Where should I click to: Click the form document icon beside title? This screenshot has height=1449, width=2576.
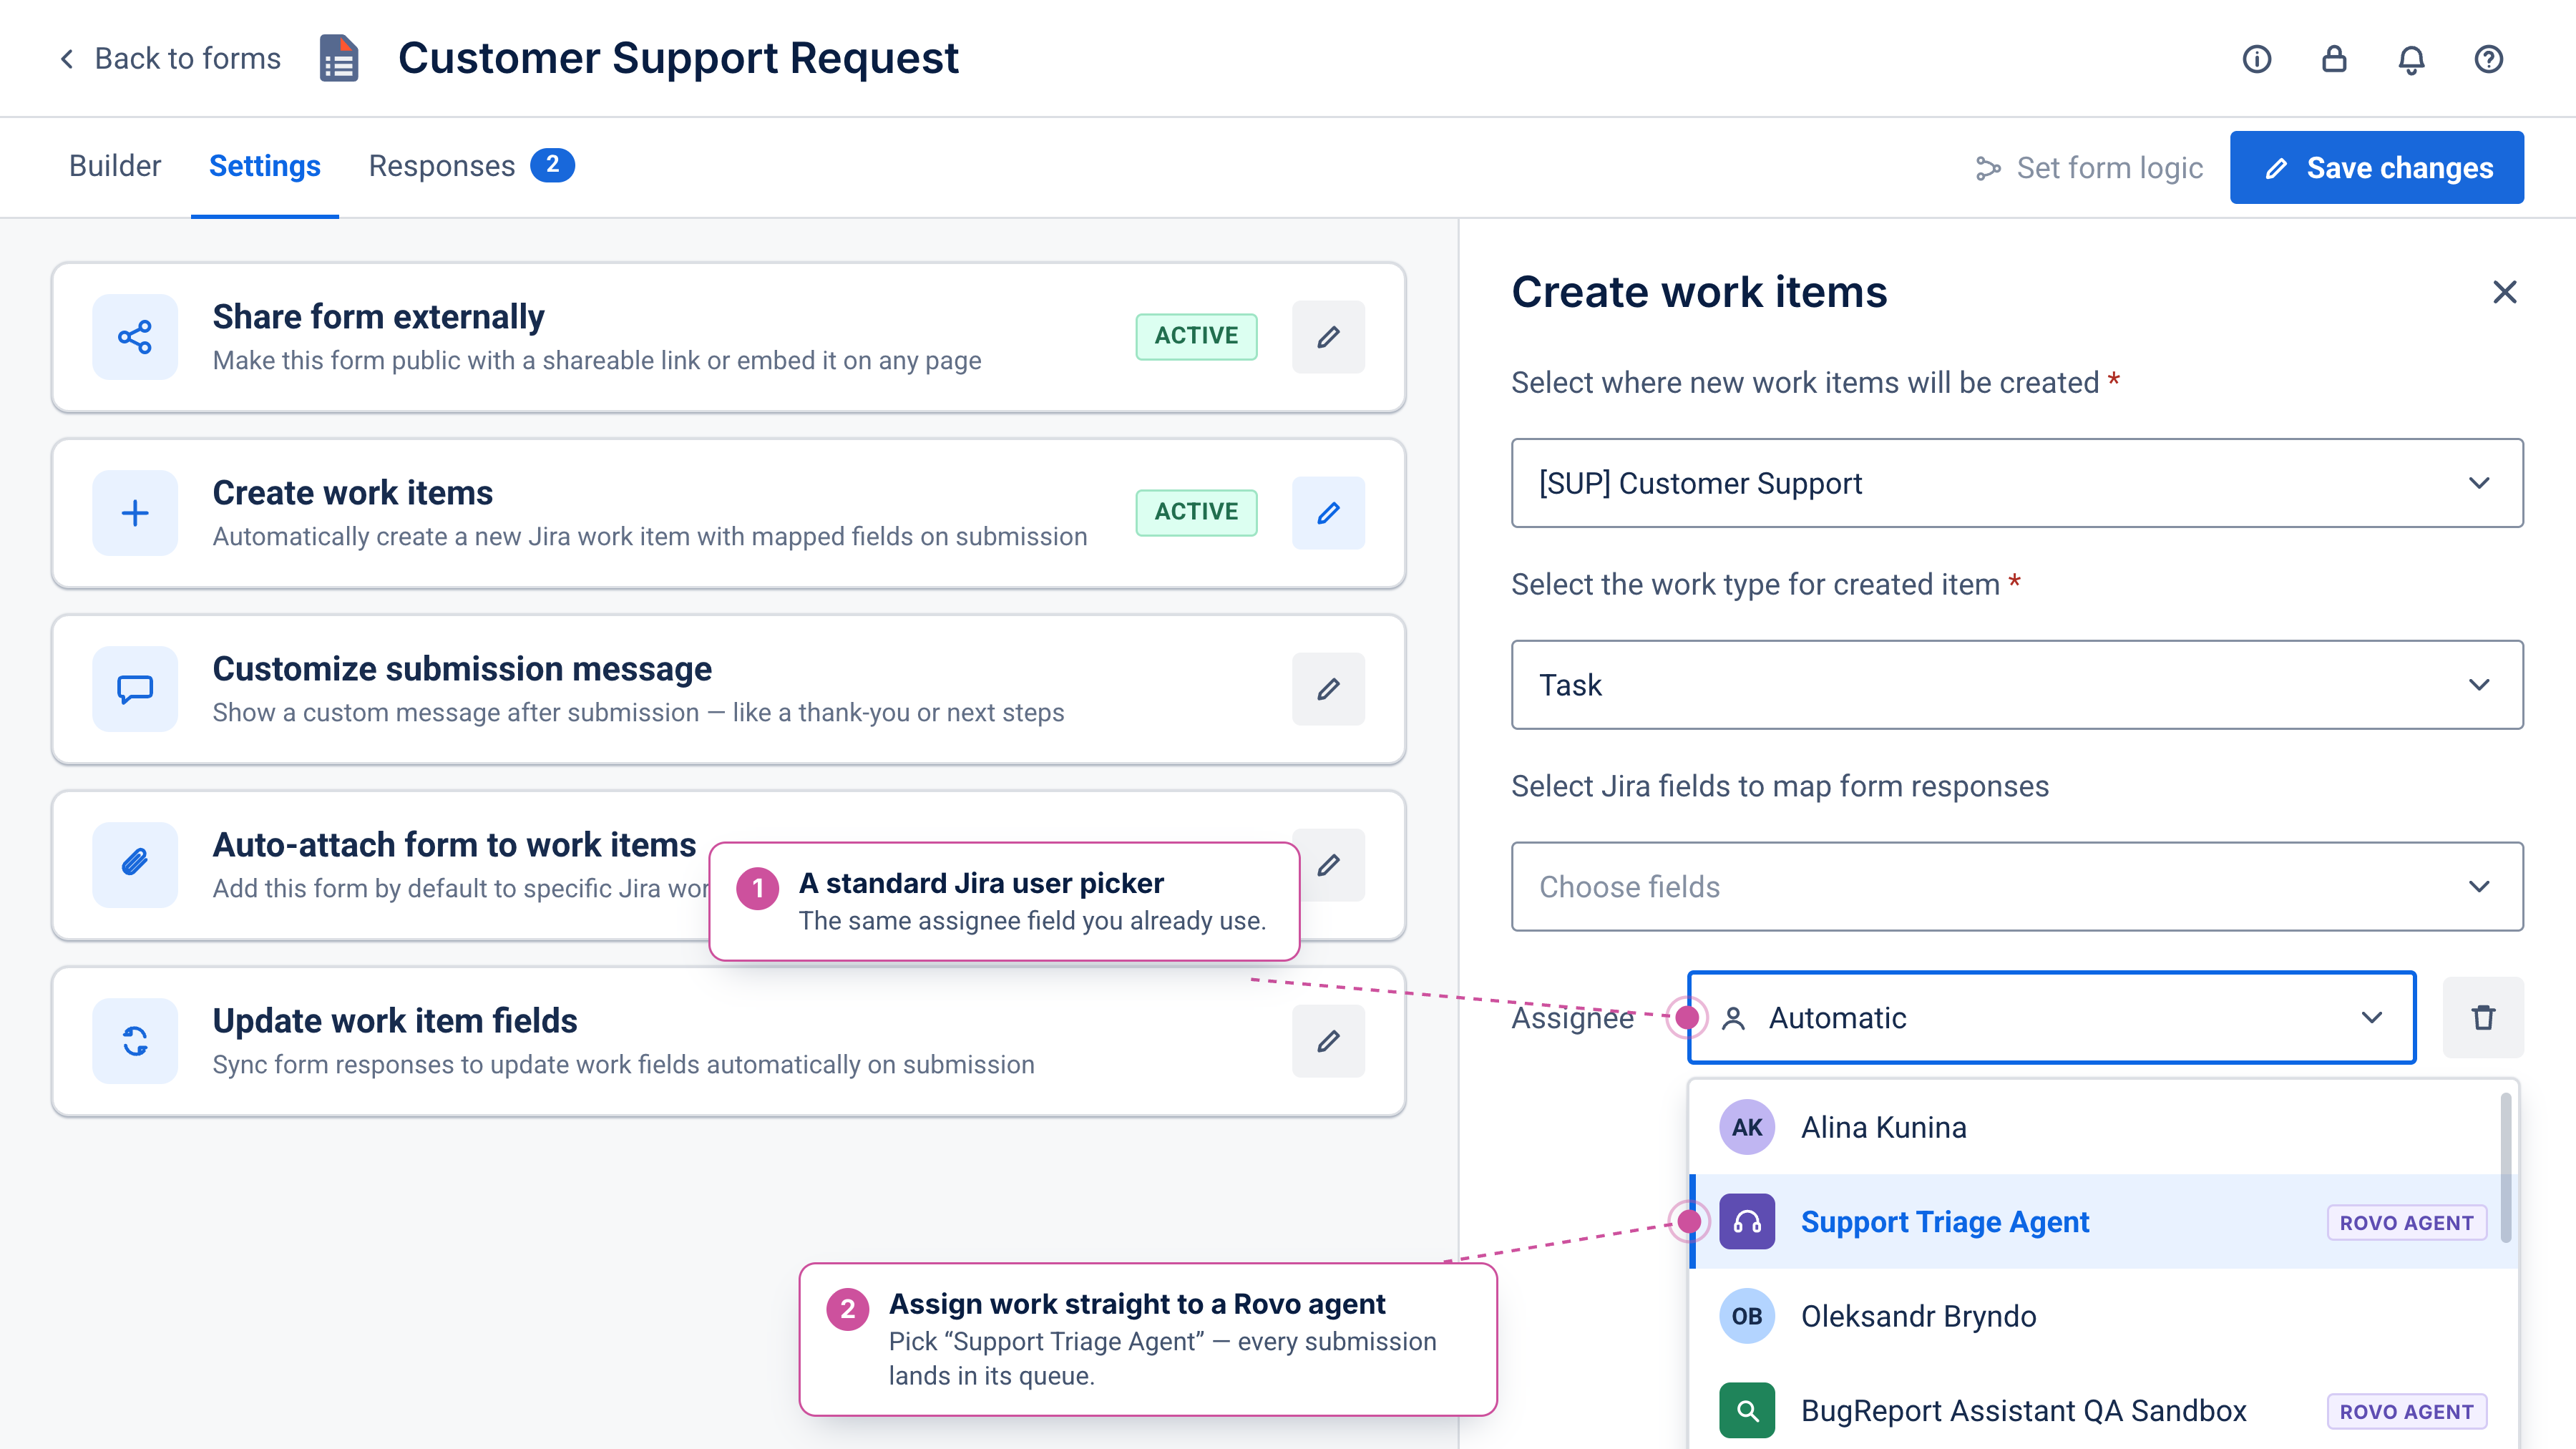tap(339, 58)
